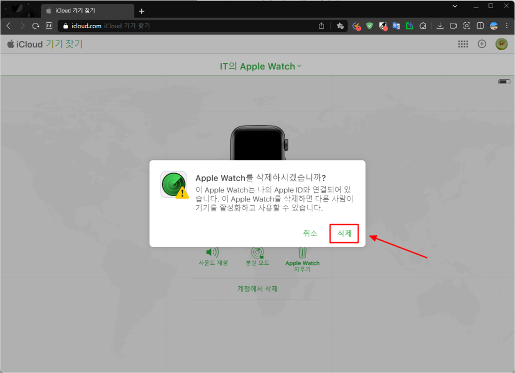Click the Apple Watch 지우기 trash icon

(x=302, y=253)
